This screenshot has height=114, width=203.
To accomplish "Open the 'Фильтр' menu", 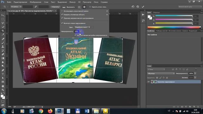I will click(x=72, y=2).
